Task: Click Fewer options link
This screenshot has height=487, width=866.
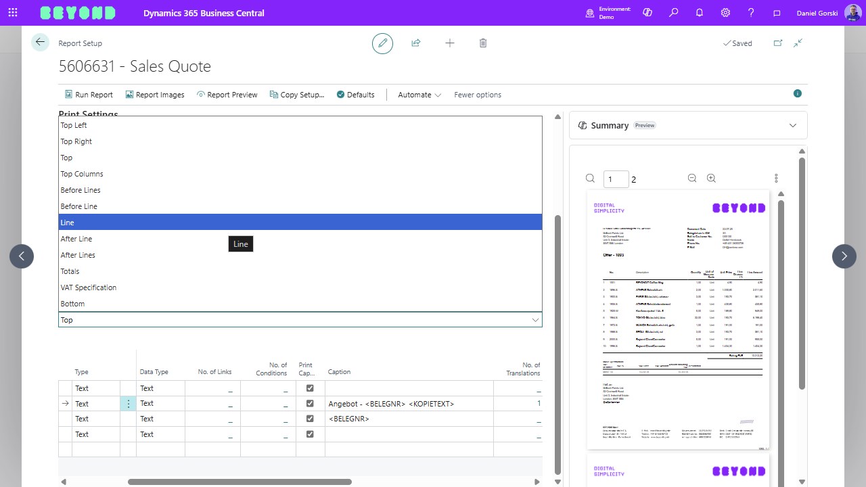Action: coord(478,95)
